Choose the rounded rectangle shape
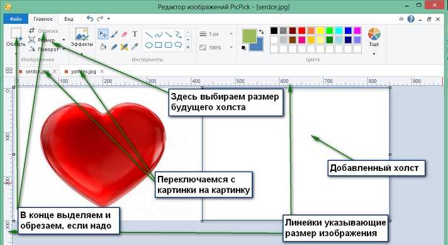The height and width of the screenshot is (245, 448). tap(168, 45)
